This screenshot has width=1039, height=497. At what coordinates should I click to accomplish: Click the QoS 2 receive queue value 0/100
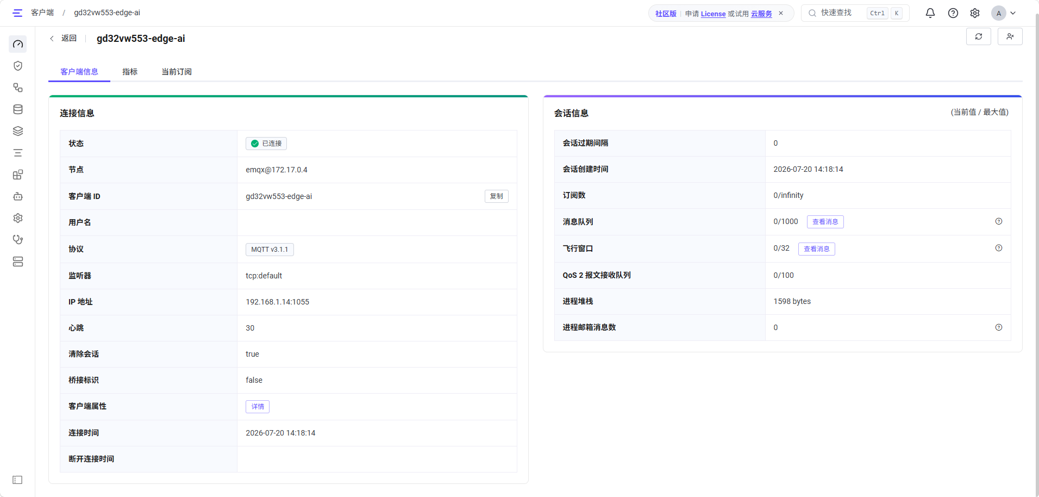coord(783,275)
